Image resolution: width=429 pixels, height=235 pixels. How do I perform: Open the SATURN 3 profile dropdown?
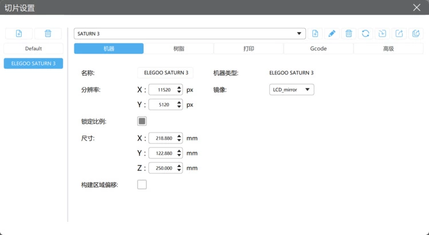pyautogui.click(x=189, y=34)
